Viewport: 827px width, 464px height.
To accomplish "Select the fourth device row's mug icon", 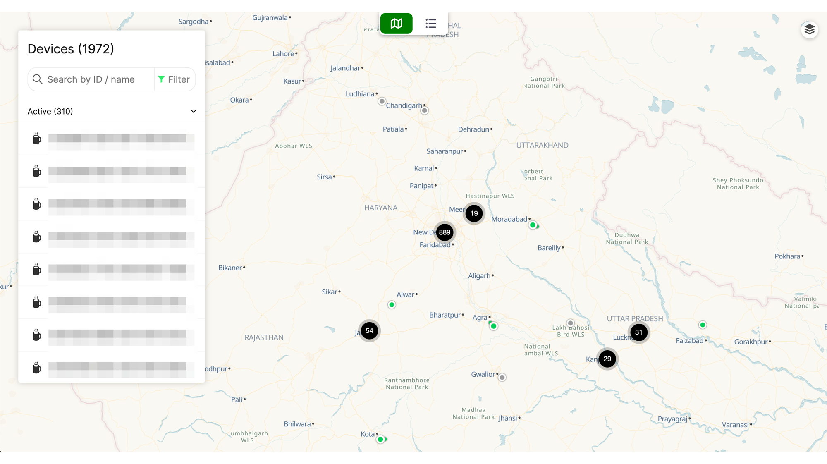I will pyautogui.click(x=37, y=237).
